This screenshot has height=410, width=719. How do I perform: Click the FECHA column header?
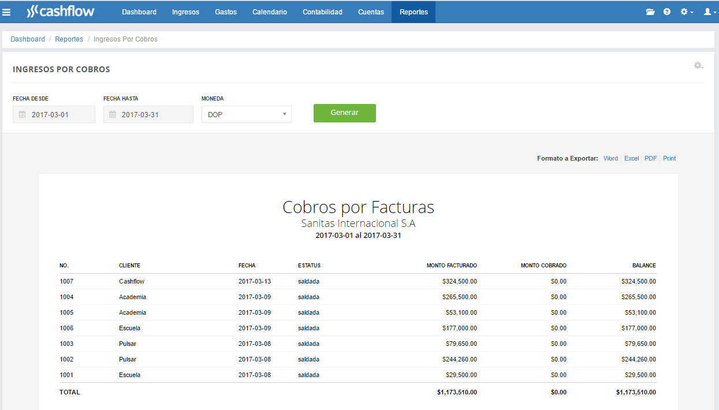coord(247,266)
